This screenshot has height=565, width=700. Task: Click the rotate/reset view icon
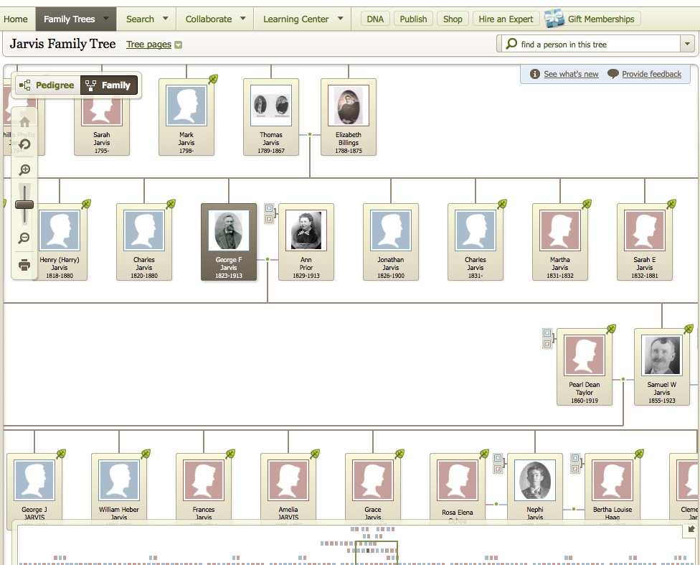click(24, 144)
